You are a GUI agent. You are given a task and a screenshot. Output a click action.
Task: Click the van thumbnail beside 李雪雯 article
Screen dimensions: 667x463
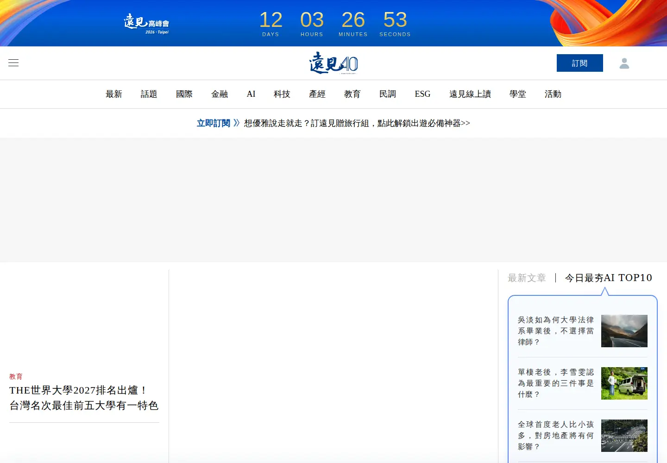coord(624,383)
